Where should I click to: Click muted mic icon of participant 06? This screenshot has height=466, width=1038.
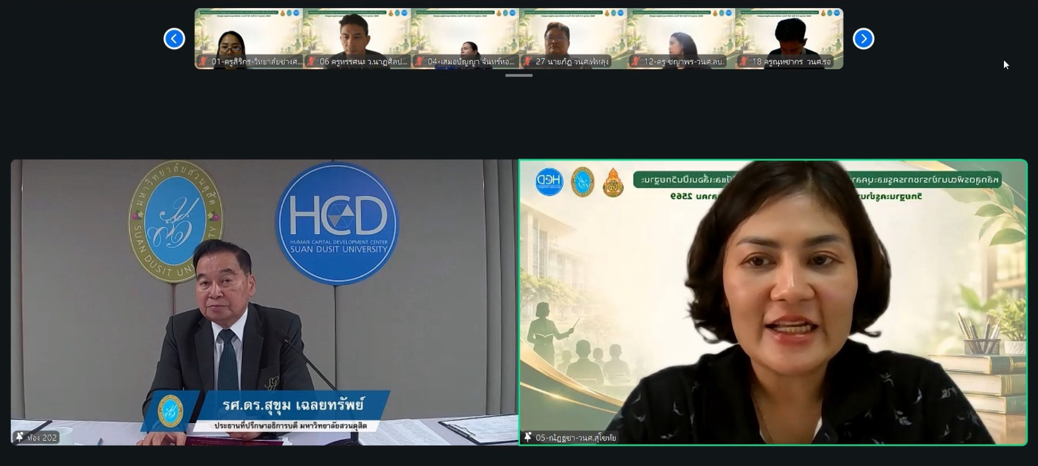click(x=311, y=61)
